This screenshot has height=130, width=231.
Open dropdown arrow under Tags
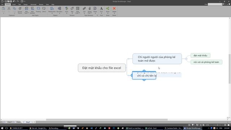pyautogui.click(x=72, y=13)
